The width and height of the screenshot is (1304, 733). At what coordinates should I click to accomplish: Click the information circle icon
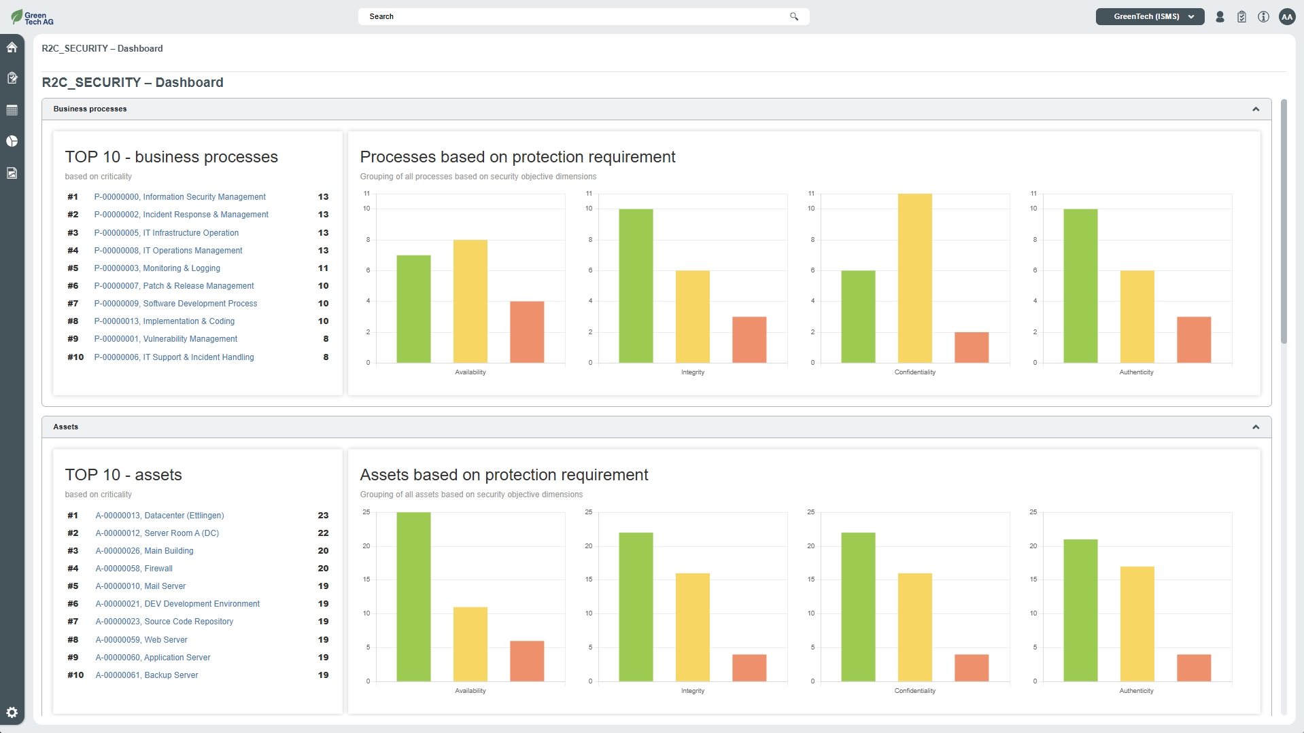pyautogui.click(x=1263, y=17)
